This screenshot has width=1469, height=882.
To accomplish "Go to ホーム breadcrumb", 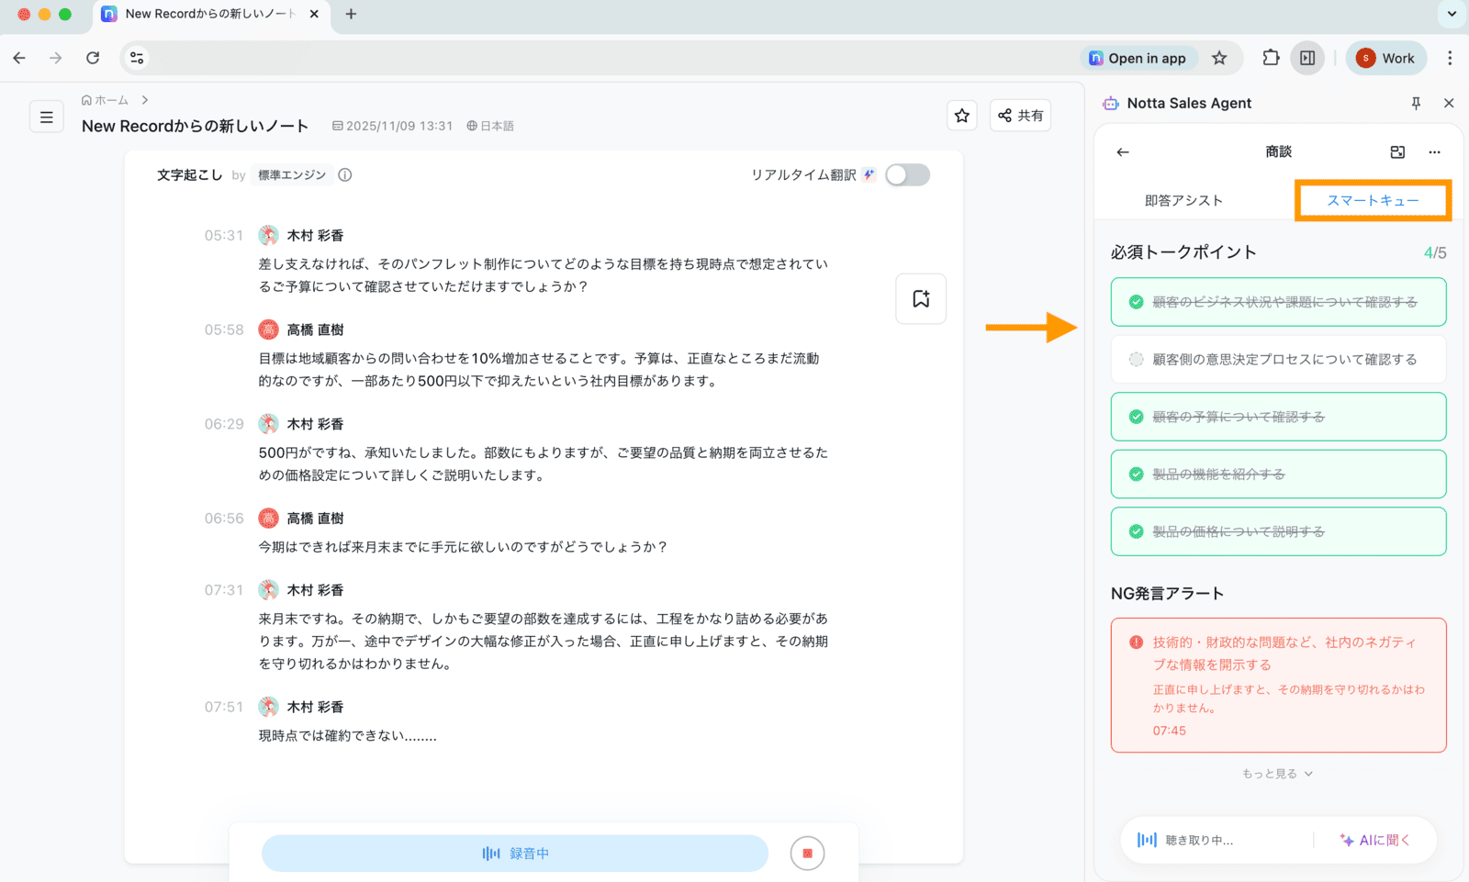I will [105, 100].
